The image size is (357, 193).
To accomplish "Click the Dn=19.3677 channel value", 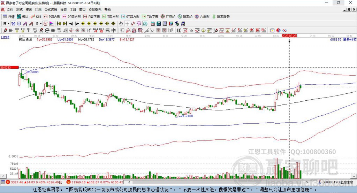I will click(x=107, y=39).
